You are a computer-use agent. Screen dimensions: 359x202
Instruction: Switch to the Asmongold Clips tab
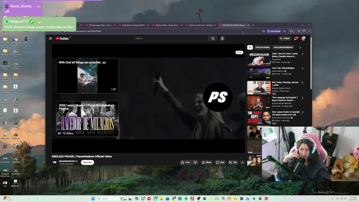coord(100,25)
